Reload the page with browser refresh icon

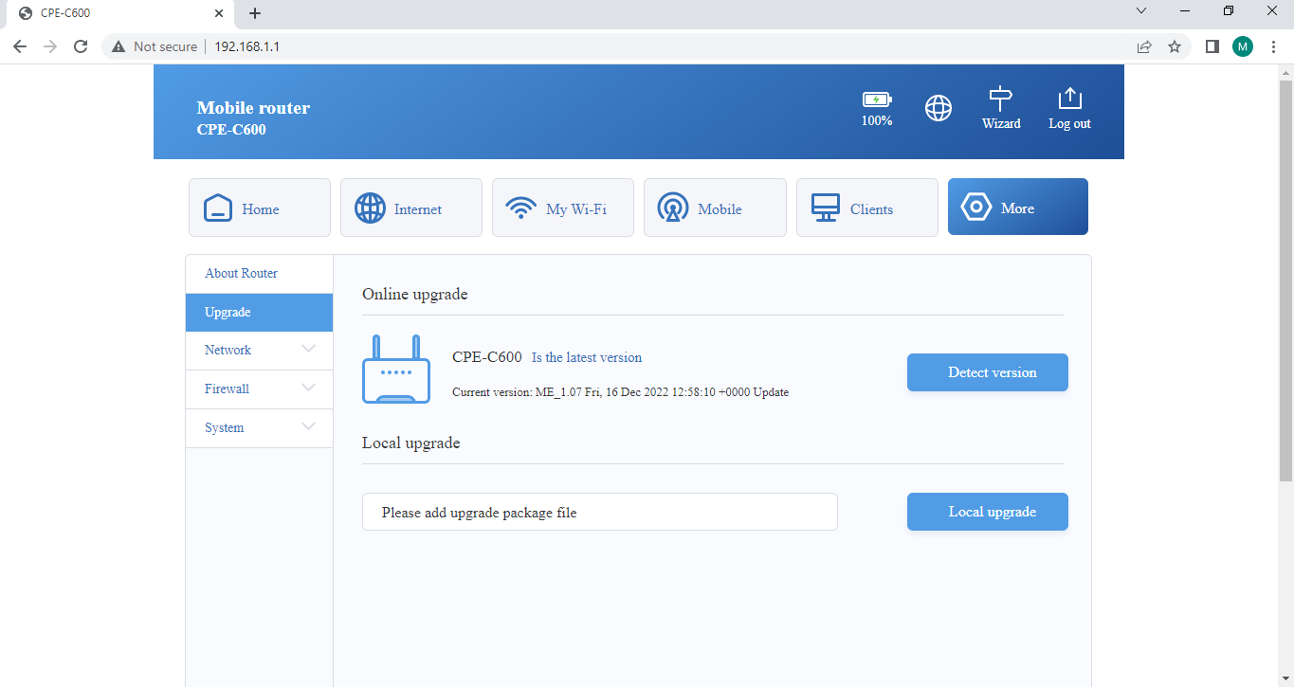point(81,46)
